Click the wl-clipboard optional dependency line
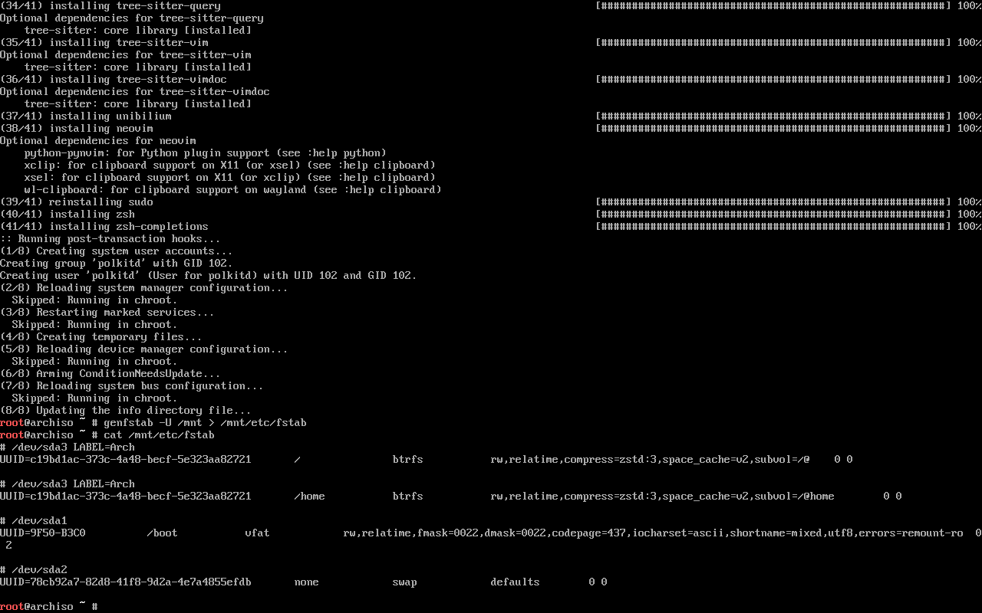The width and height of the screenshot is (982, 613). coord(232,189)
